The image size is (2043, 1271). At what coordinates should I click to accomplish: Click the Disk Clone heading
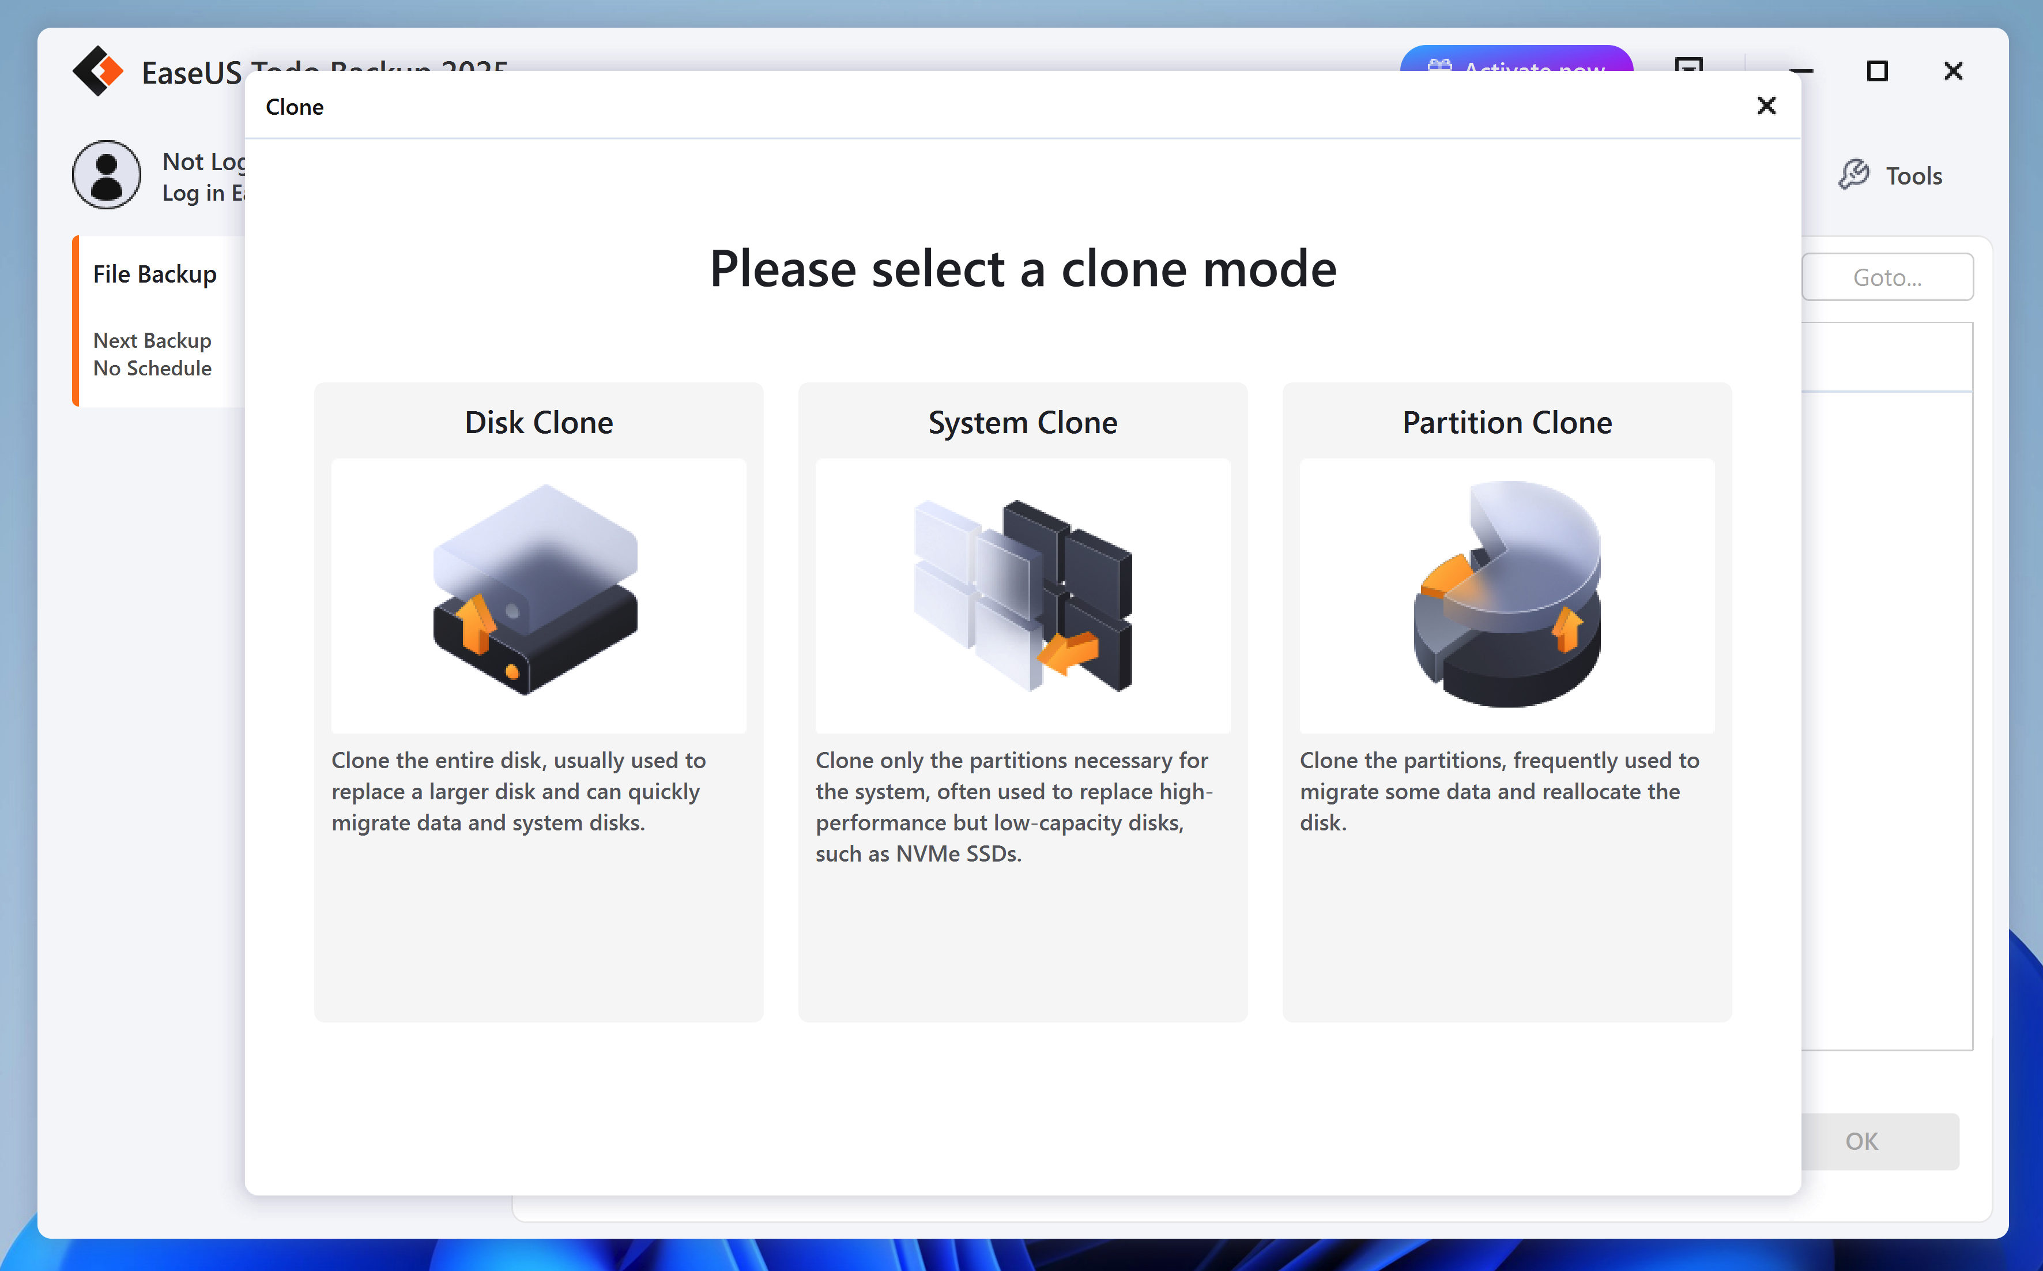pos(538,422)
